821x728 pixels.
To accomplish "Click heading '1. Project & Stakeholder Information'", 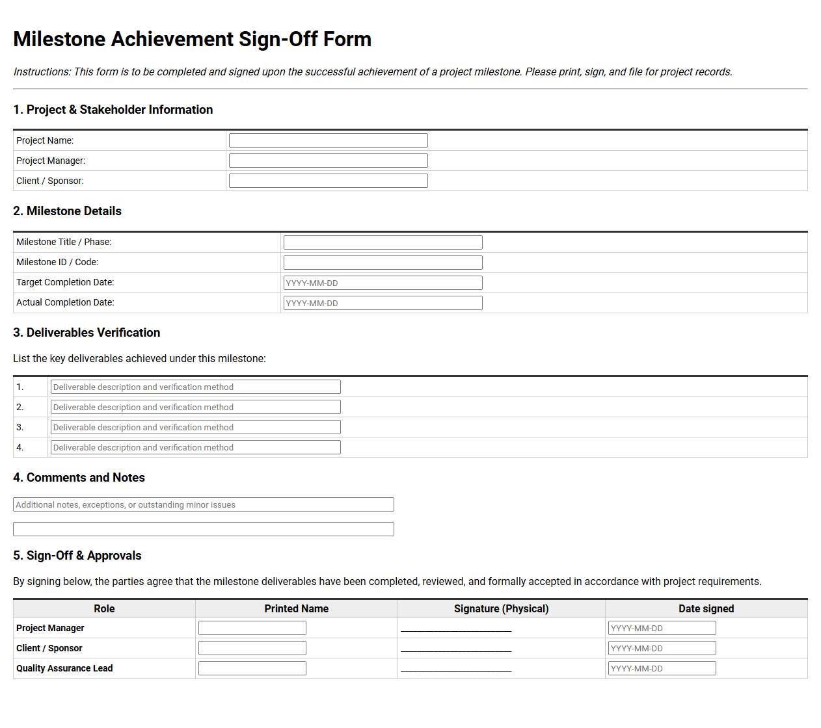I will coord(113,110).
